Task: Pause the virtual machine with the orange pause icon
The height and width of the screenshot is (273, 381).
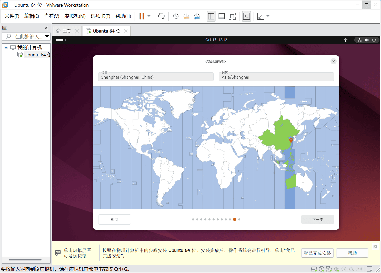Action: (x=142, y=16)
